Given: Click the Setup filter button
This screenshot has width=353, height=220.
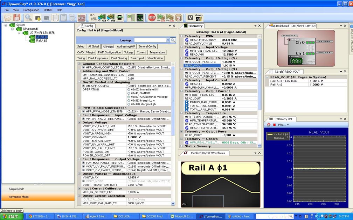Looking at the screenshot, I should pos(81,46).
